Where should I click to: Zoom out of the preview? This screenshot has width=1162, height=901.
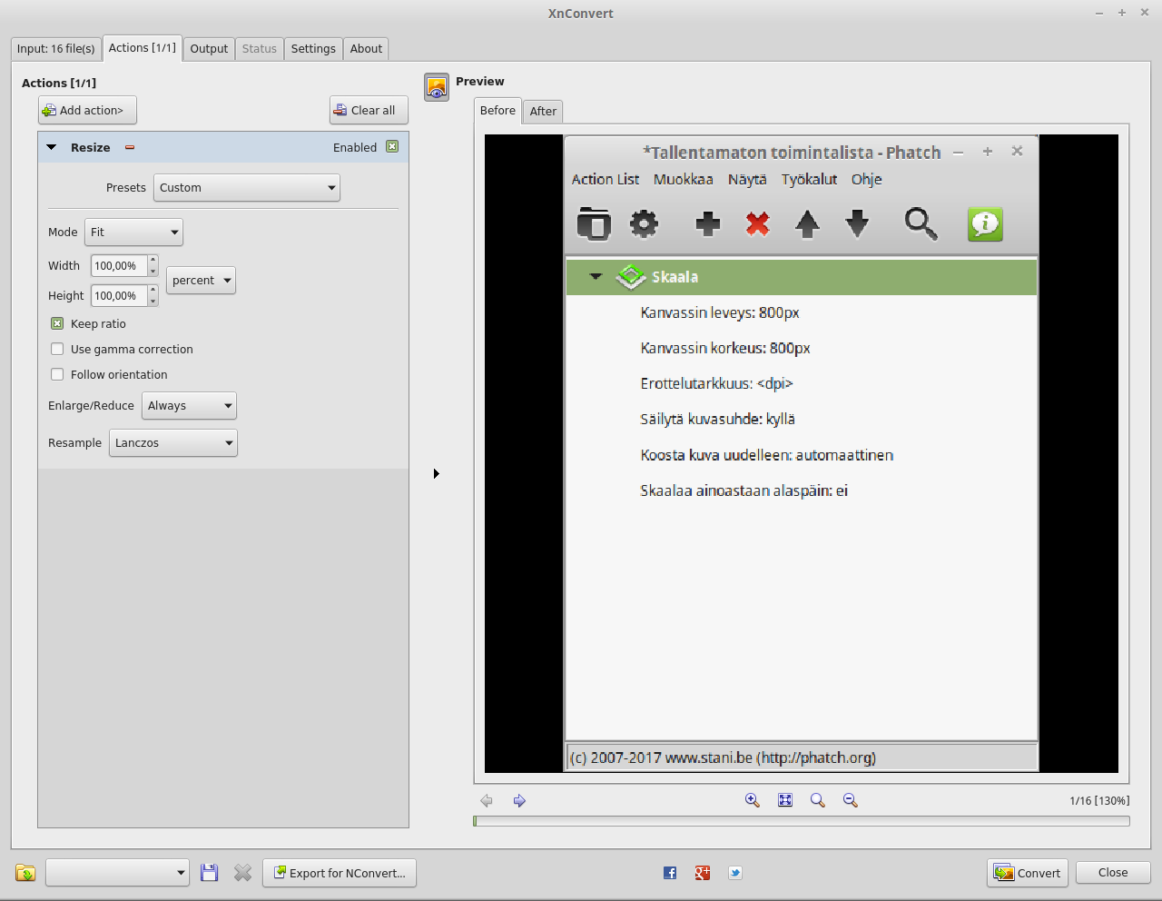(851, 800)
